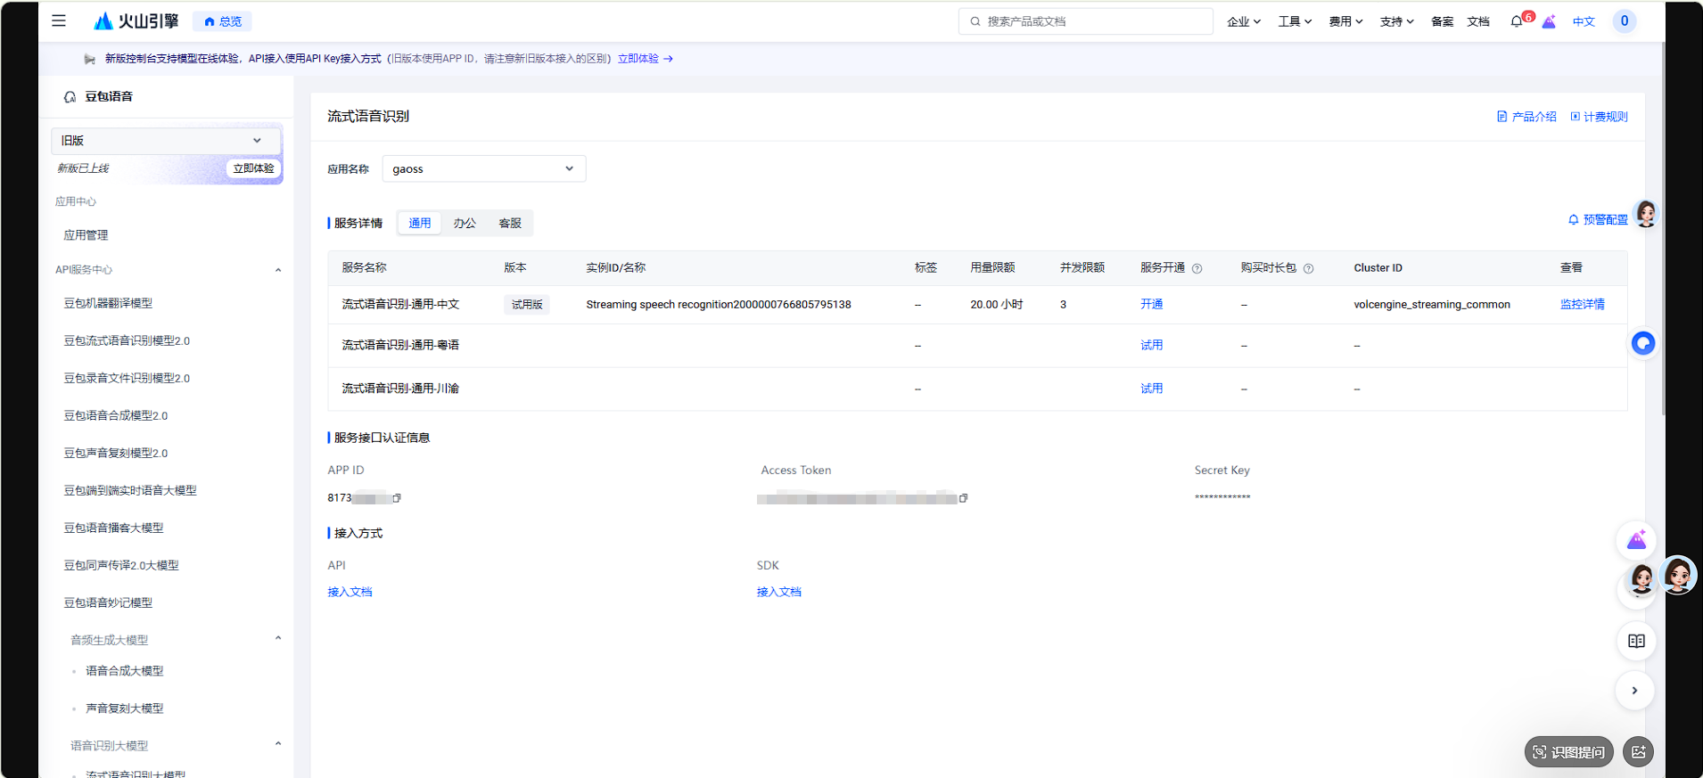Switch to the 客服 service tab

[510, 223]
